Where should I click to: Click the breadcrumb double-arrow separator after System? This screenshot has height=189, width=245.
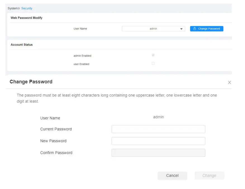point(19,8)
